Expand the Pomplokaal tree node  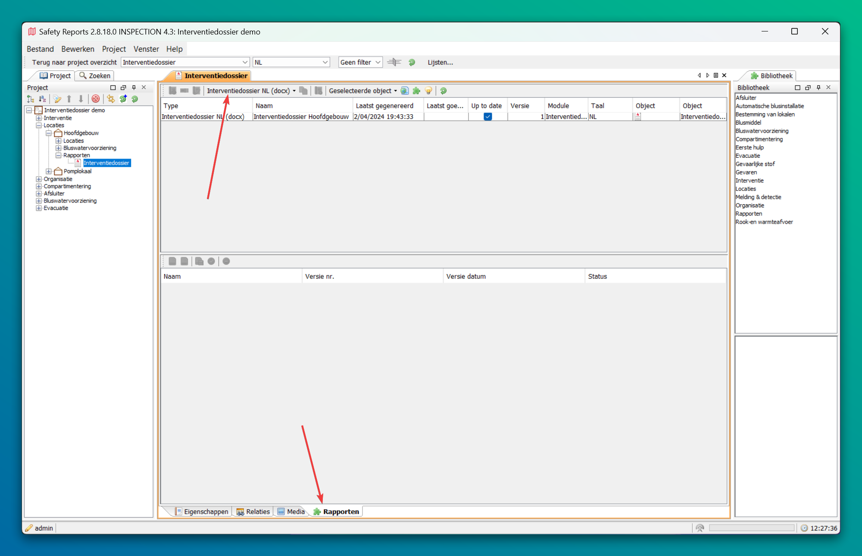point(49,172)
